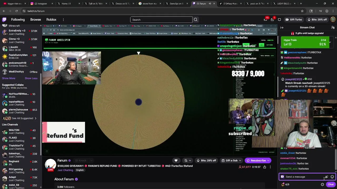Screen dimensions: 337x189
Task: Click the heart follow button for Fanum
Action: [176, 160]
